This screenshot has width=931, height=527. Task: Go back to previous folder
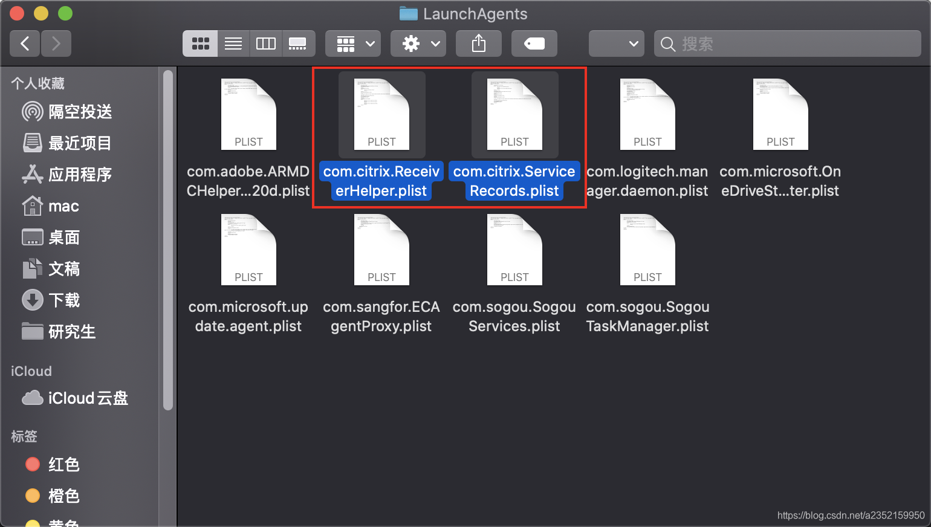pyautogui.click(x=25, y=44)
